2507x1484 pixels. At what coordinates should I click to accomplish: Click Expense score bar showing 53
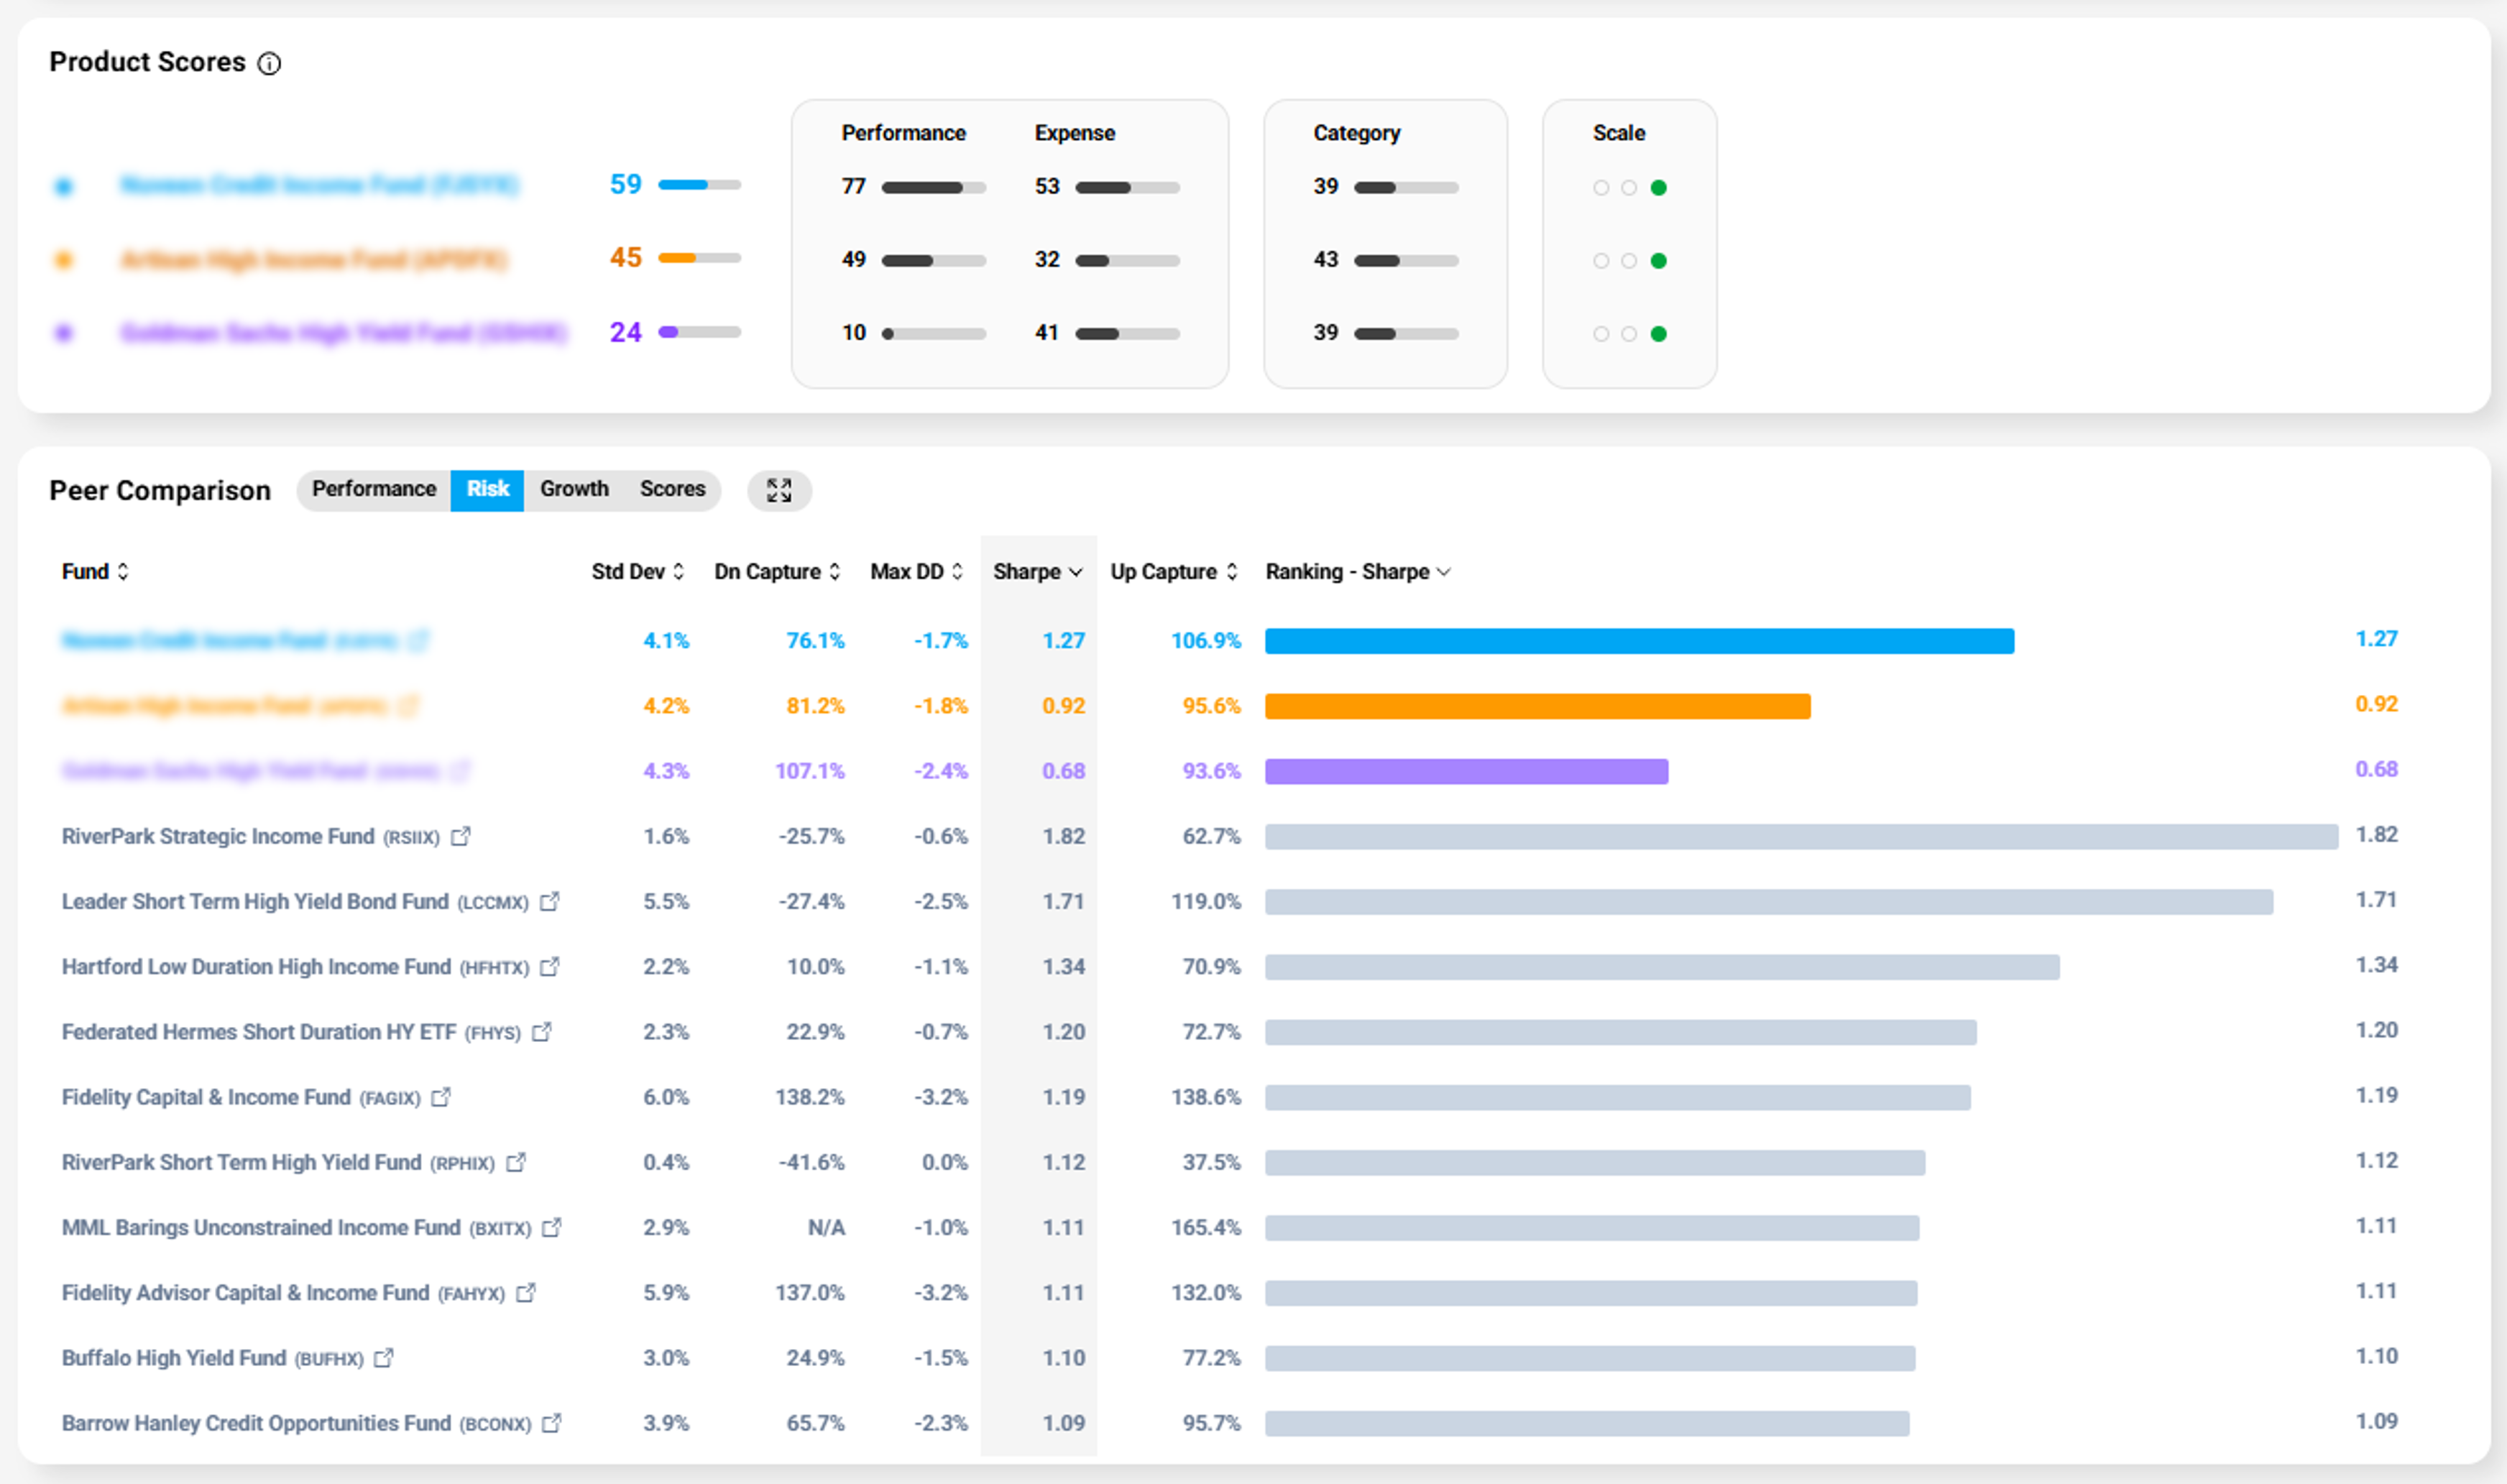tap(1127, 188)
